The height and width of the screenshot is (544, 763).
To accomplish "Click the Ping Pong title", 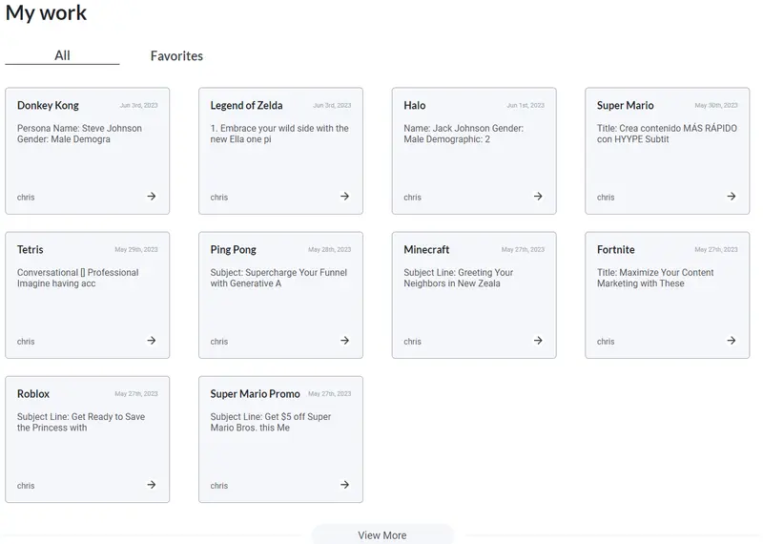I will tap(233, 249).
